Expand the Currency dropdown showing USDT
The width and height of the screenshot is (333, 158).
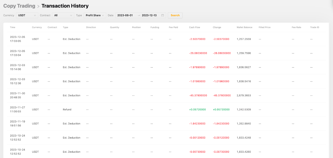pyautogui.click(x=27, y=15)
